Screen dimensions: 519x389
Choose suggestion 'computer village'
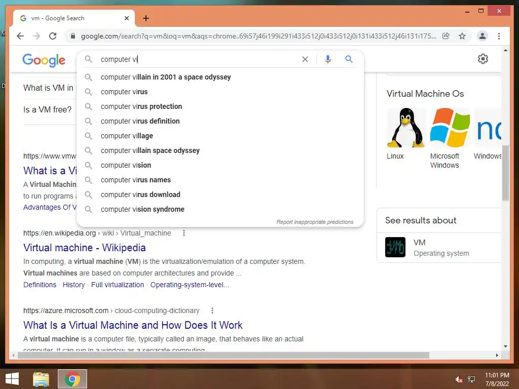[220, 136]
